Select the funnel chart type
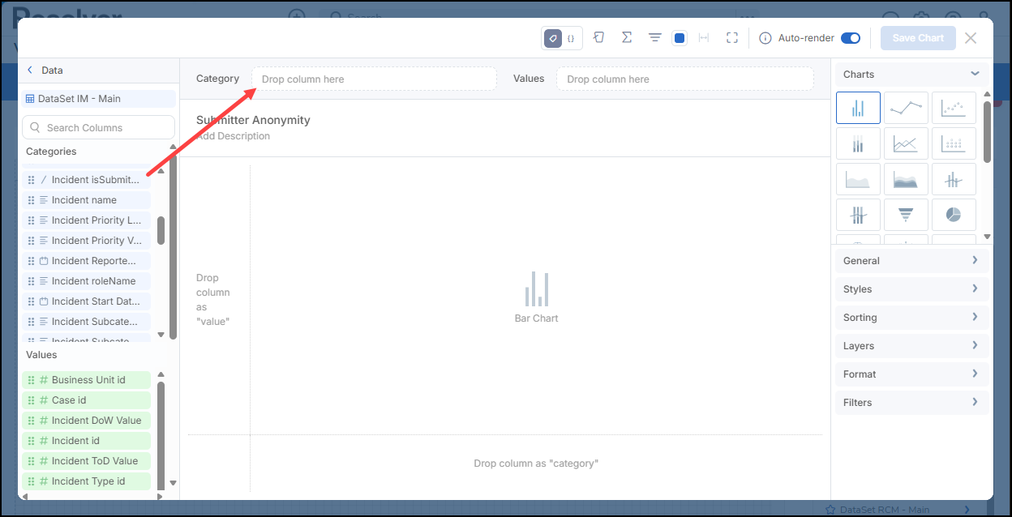This screenshot has width=1012, height=517. point(906,215)
